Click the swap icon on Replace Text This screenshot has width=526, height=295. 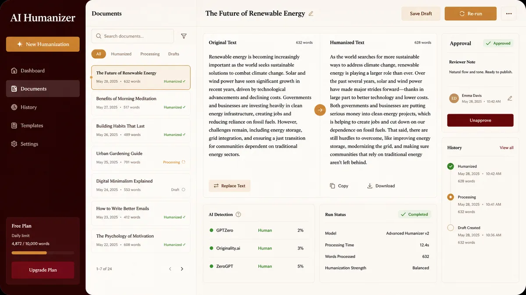click(216, 186)
